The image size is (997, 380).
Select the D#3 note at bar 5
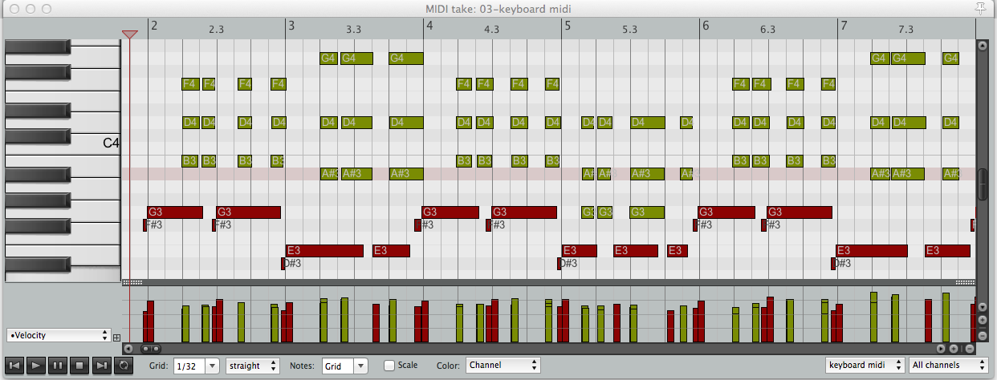tap(560, 264)
